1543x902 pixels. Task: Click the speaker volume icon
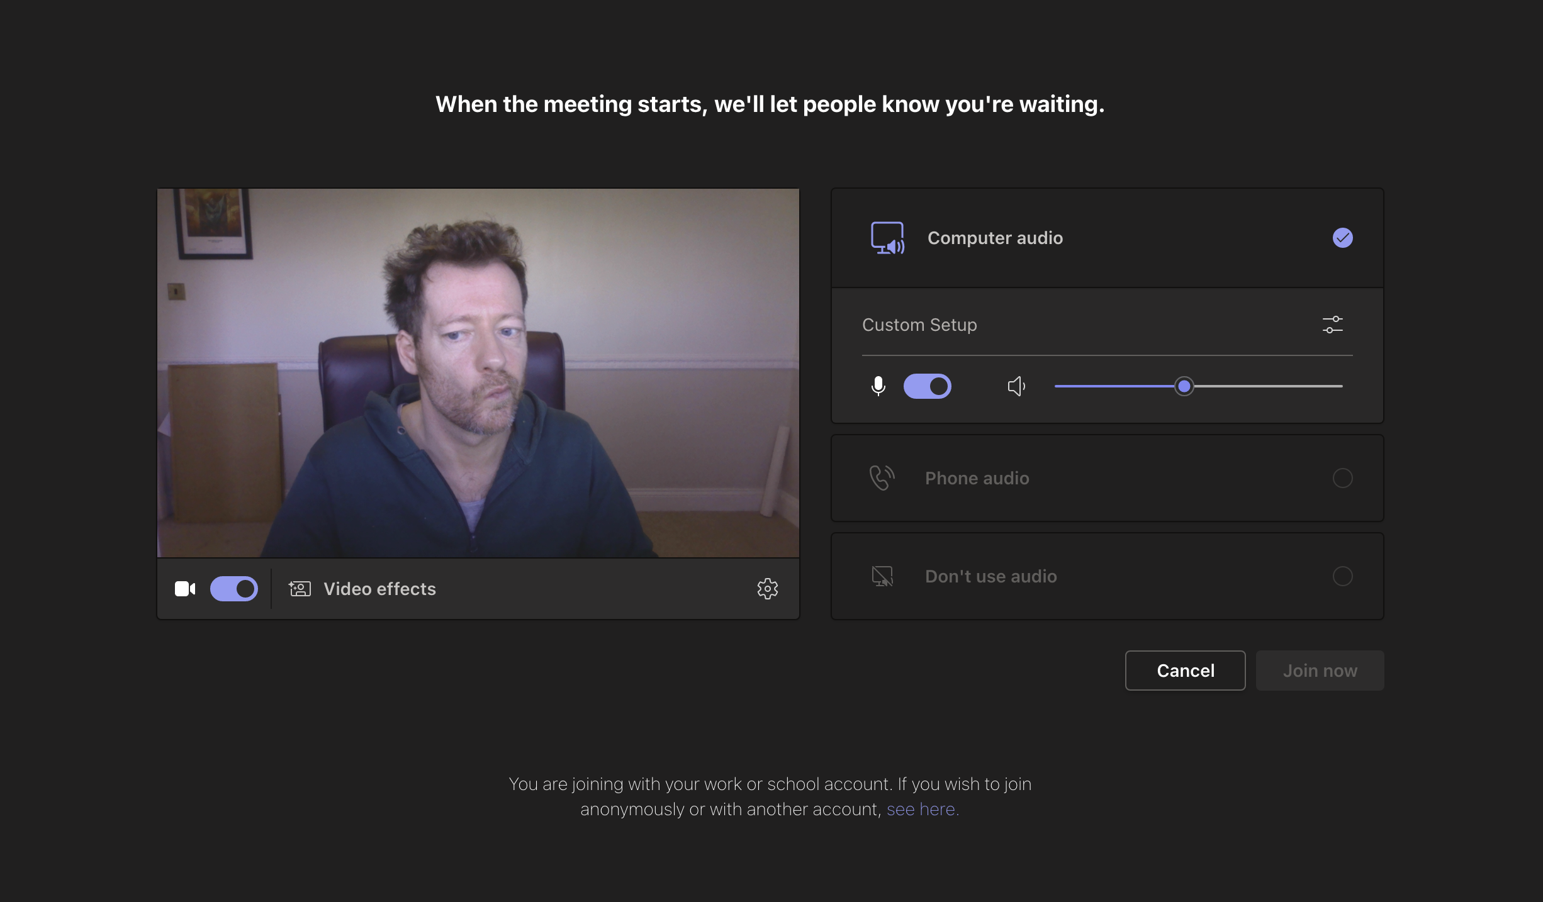point(1017,386)
